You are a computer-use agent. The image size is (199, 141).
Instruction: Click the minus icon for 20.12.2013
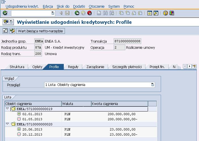(x=19, y=134)
